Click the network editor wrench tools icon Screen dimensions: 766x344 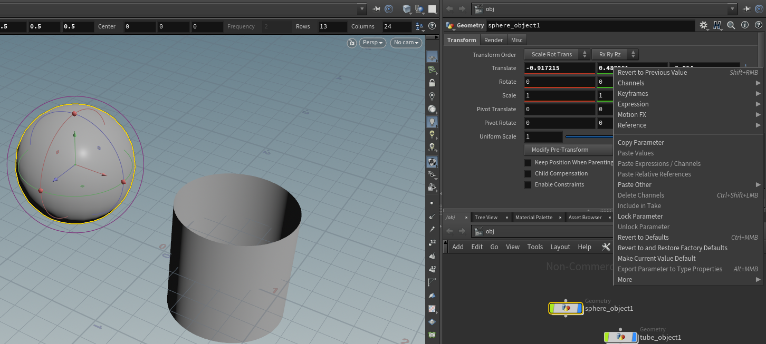606,247
